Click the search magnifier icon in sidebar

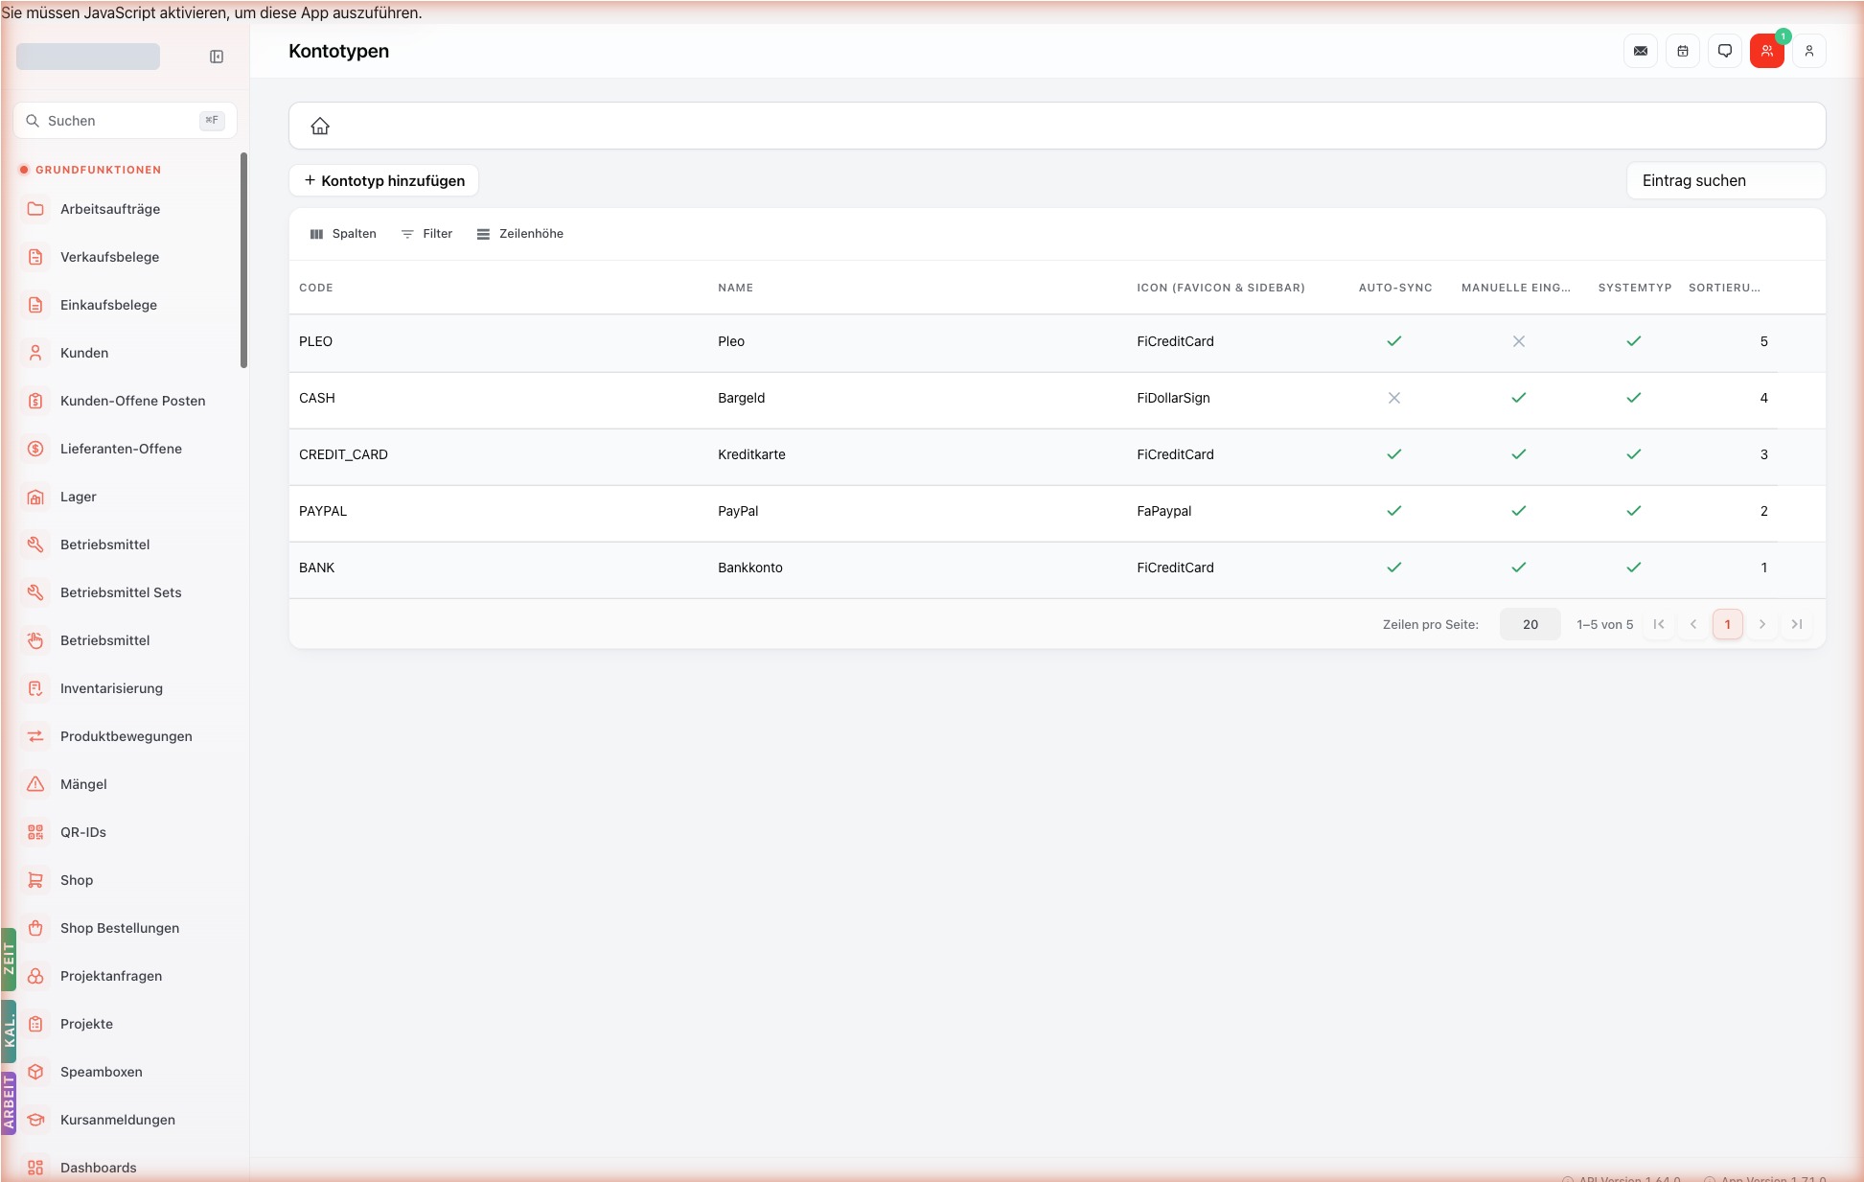[x=33, y=121]
